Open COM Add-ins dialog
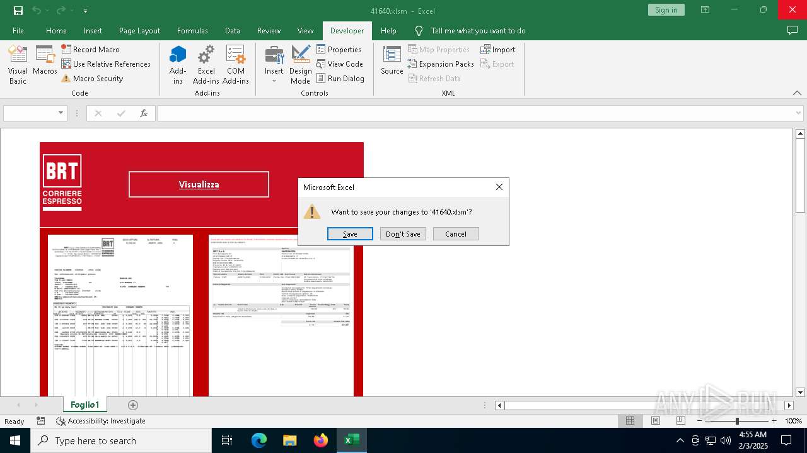 [x=236, y=65]
